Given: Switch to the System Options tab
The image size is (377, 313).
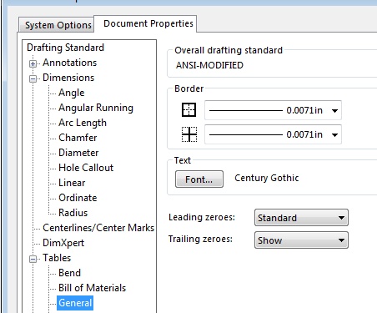Looking at the screenshot, I should pos(57,25).
